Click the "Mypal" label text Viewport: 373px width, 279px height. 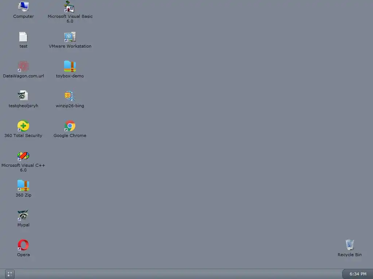coord(23,225)
